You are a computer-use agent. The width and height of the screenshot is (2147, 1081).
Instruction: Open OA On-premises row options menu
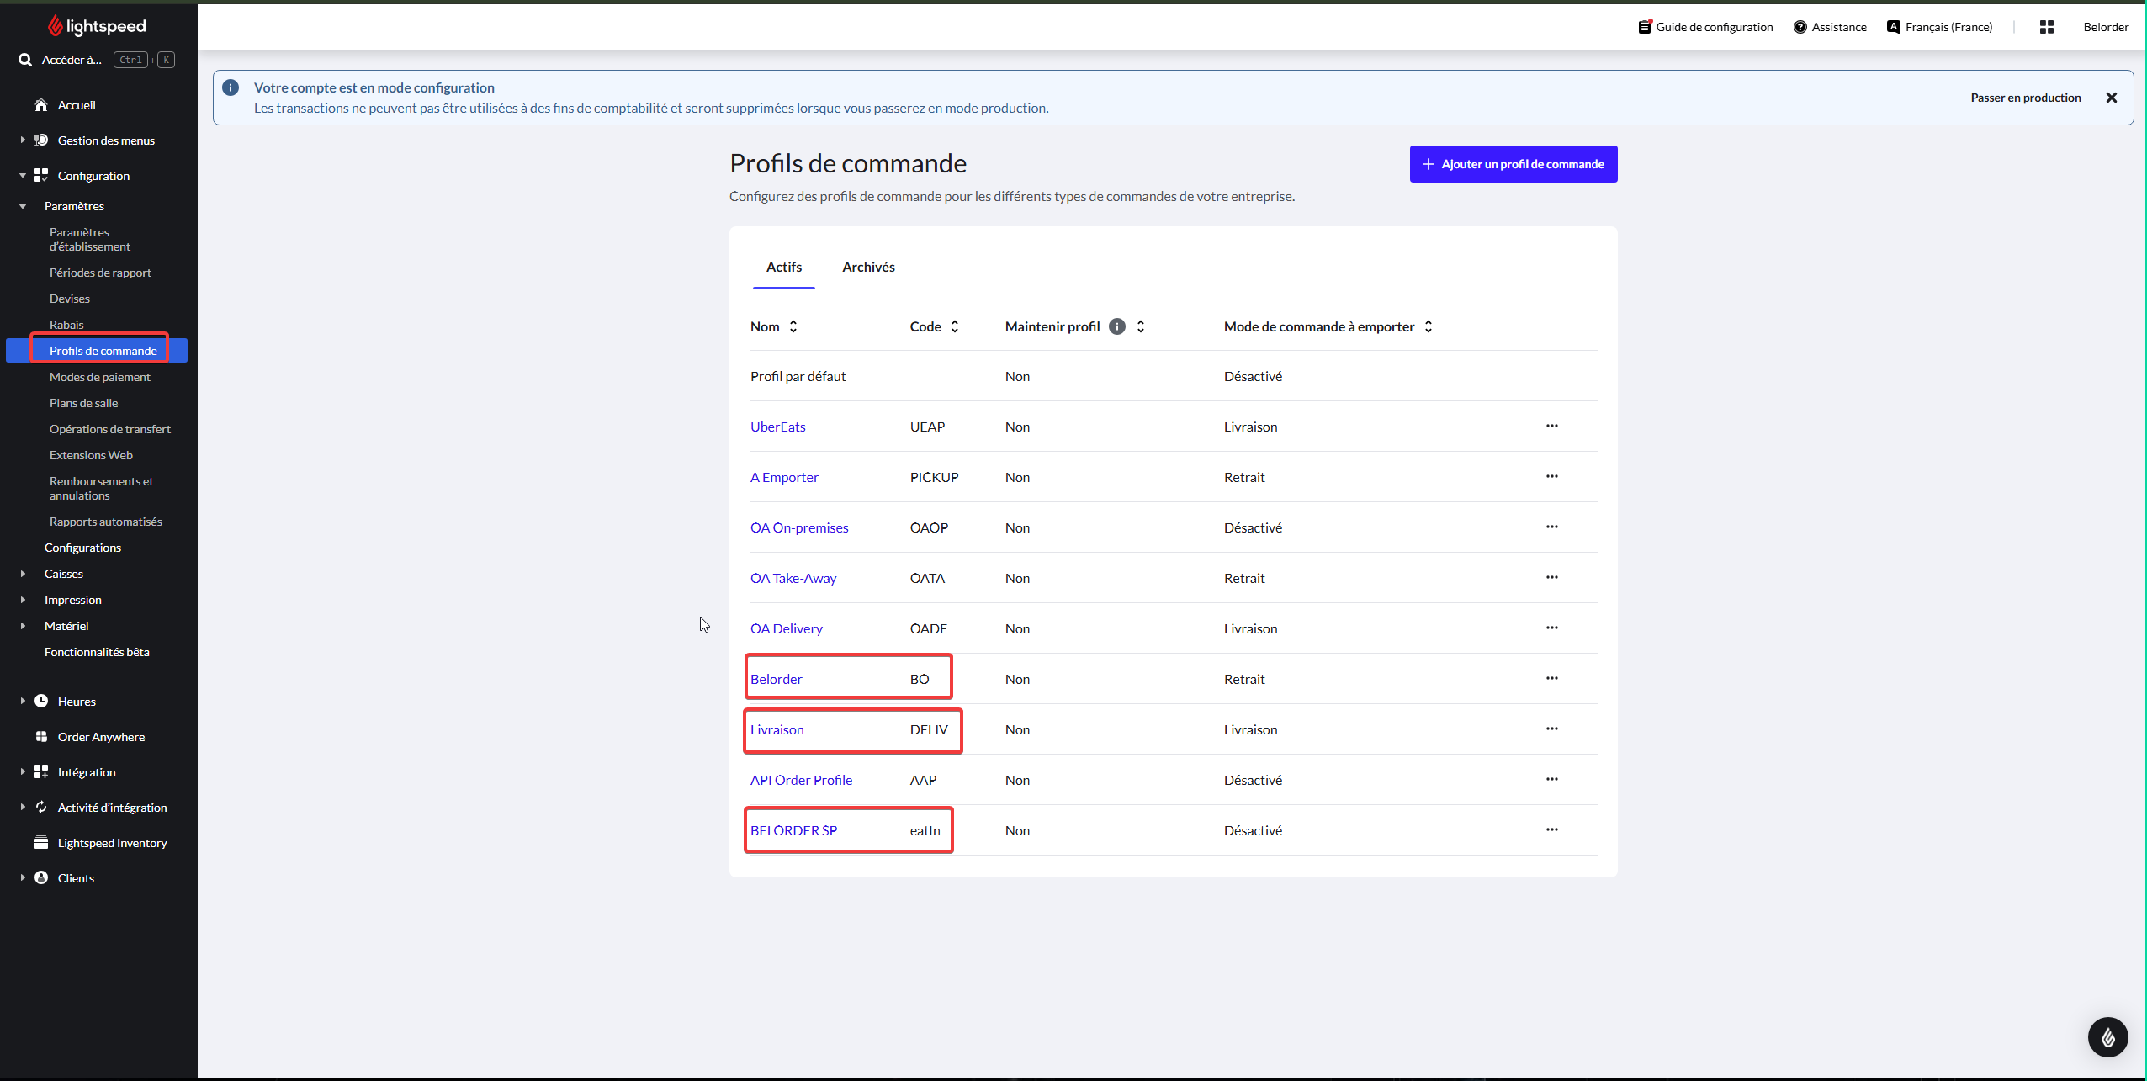coord(1552,527)
